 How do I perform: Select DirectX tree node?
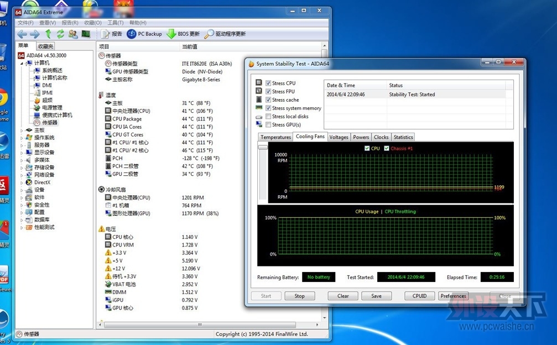point(42,182)
